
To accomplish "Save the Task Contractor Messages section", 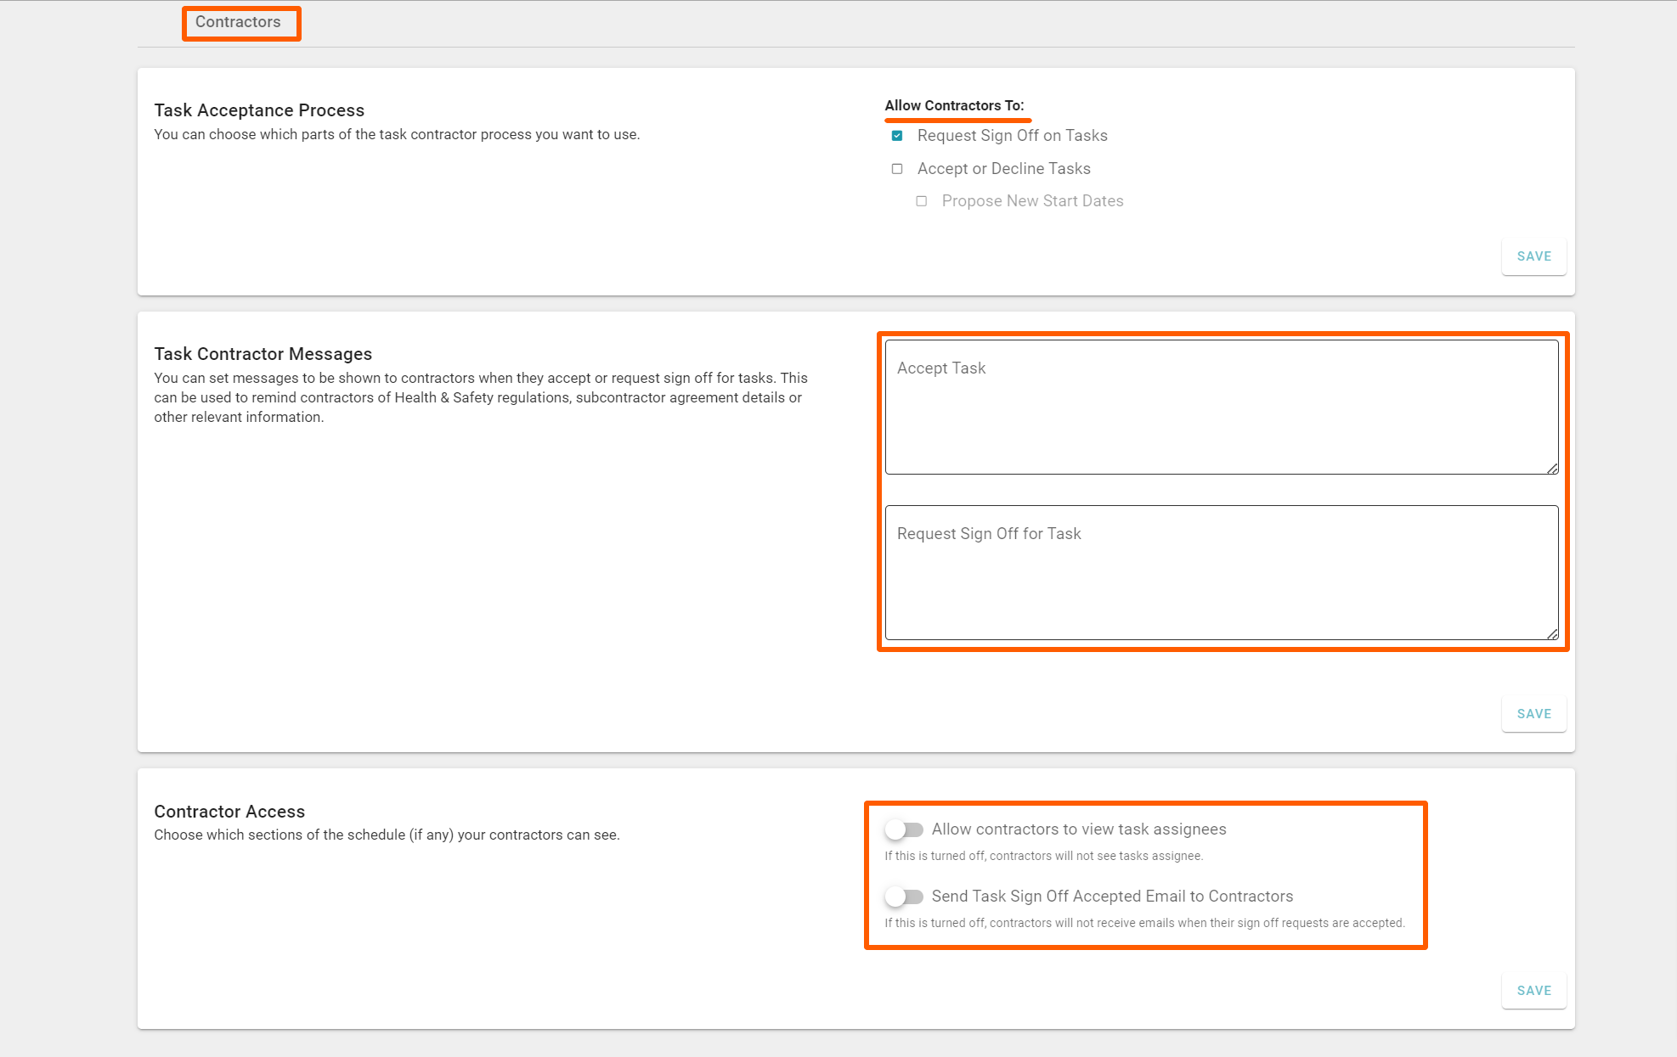I will [x=1533, y=714].
